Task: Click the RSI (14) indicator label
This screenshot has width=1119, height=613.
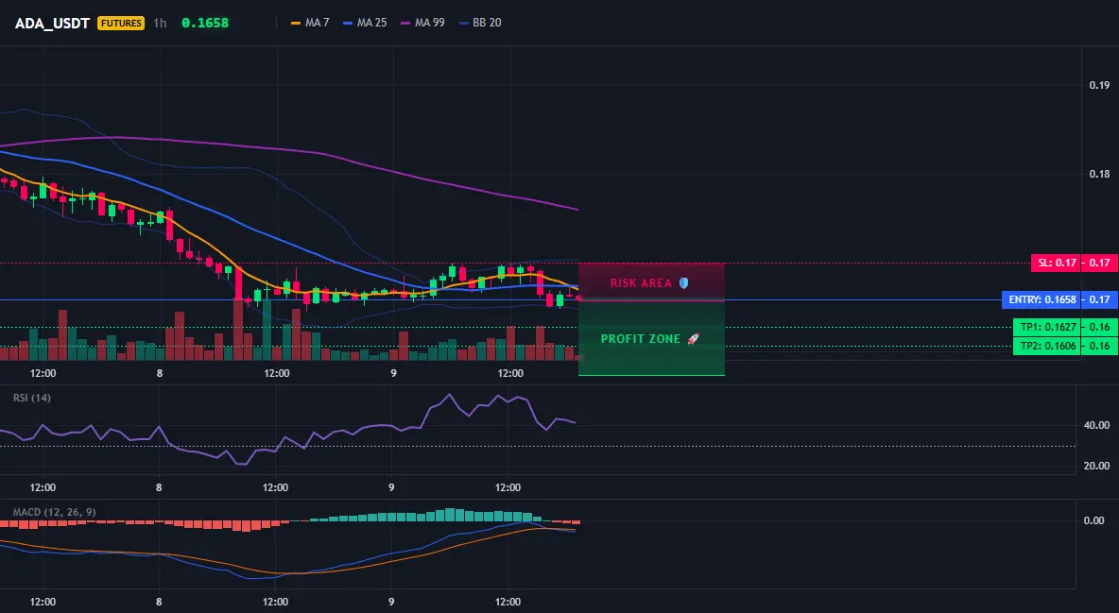Action: [32, 398]
